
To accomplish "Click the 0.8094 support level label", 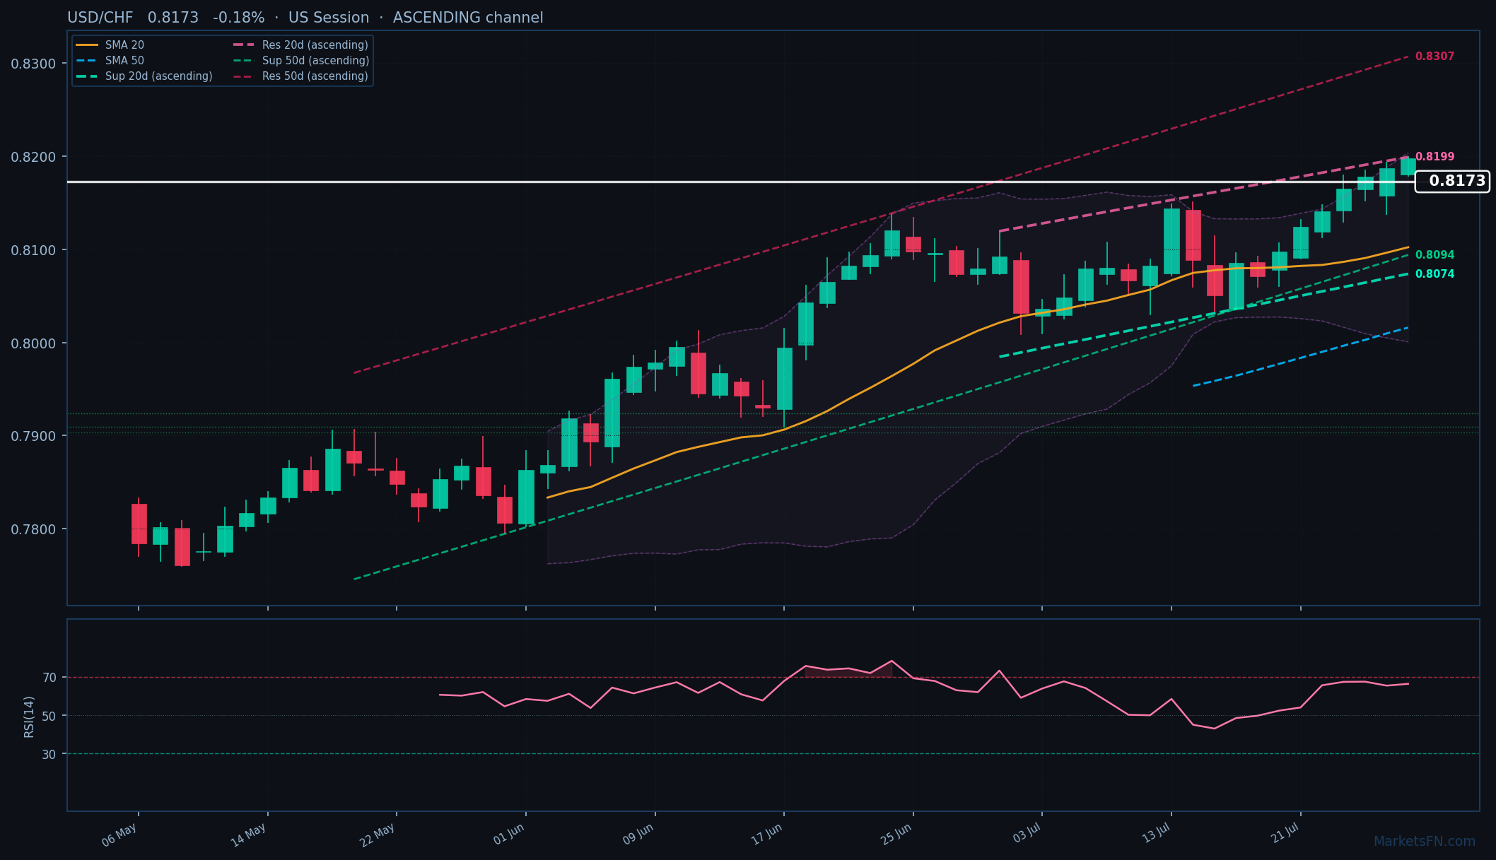I will (x=1434, y=255).
